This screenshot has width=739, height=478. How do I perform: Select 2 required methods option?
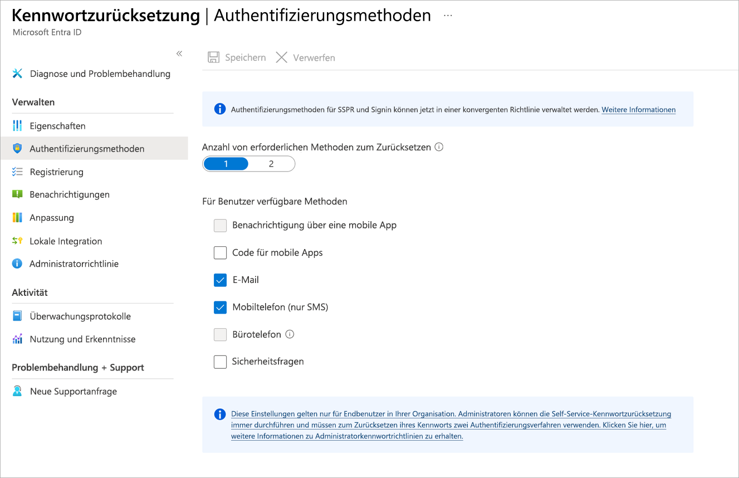[271, 164]
